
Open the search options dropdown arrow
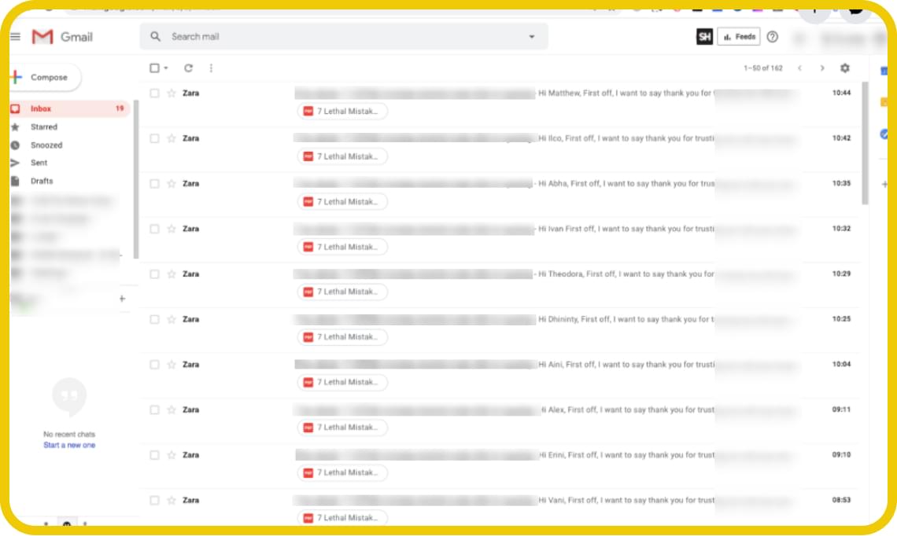pyautogui.click(x=532, y=37)
